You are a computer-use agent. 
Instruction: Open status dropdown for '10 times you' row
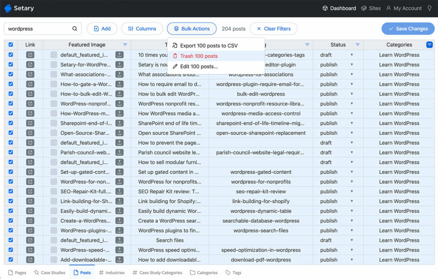[x=352, y=55]
